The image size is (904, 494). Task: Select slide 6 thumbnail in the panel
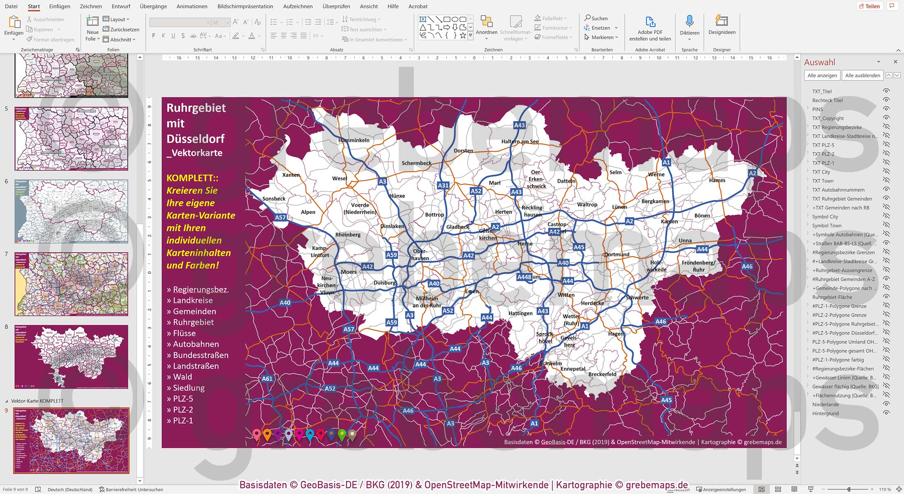click(x=71, y=211)
